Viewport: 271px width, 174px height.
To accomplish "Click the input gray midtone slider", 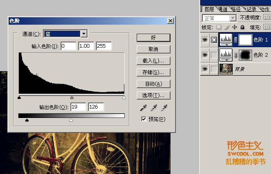I will coord(72,98).
